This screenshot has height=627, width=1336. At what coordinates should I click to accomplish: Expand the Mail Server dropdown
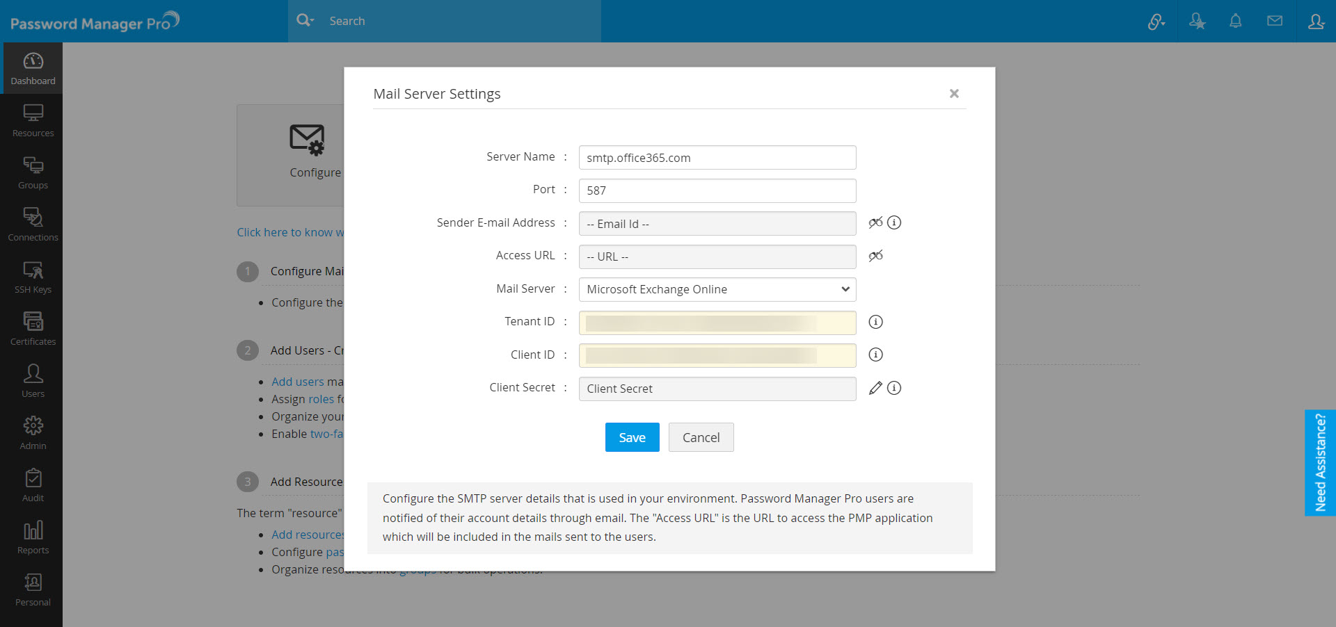coord(717,289)
